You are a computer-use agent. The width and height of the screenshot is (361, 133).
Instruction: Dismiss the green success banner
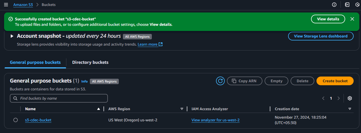click(352, 19)
